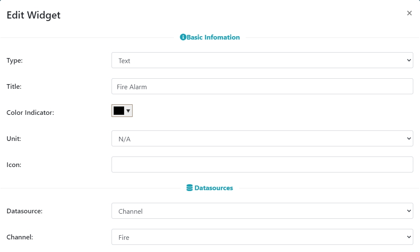Click the Datasource: field label
The image size is (420, 252).
[x=24, y=211]
